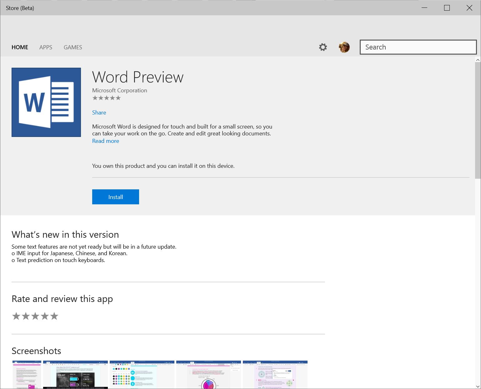This screenshot has height=389, width=481.
Task: Click the app's average star rating under Microsoft Corporation
Action: pyautogui.click(x=107, y=98)
